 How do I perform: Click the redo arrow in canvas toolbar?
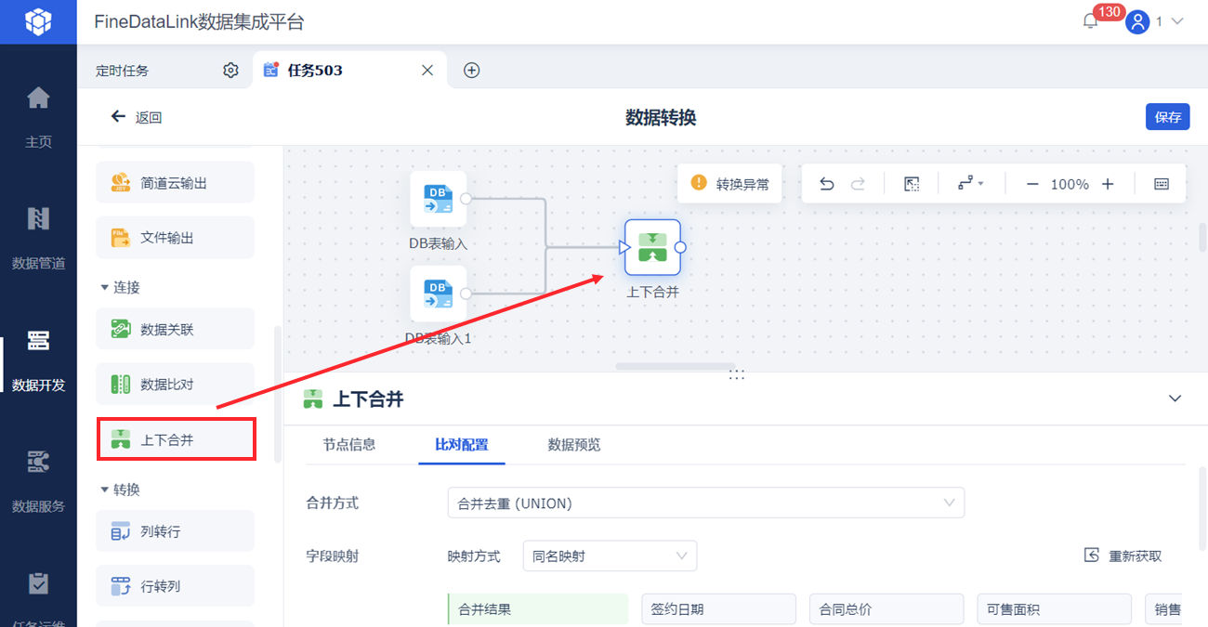click(858, 184)
